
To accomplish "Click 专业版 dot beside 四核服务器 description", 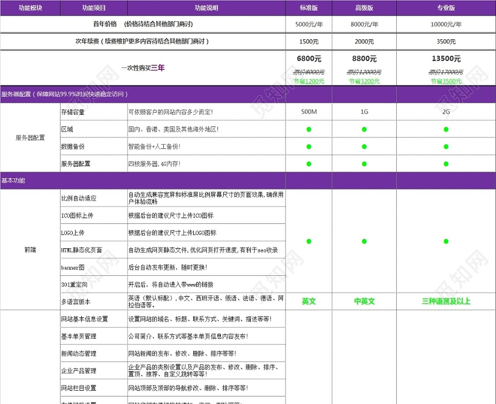I will coord(446,164).
